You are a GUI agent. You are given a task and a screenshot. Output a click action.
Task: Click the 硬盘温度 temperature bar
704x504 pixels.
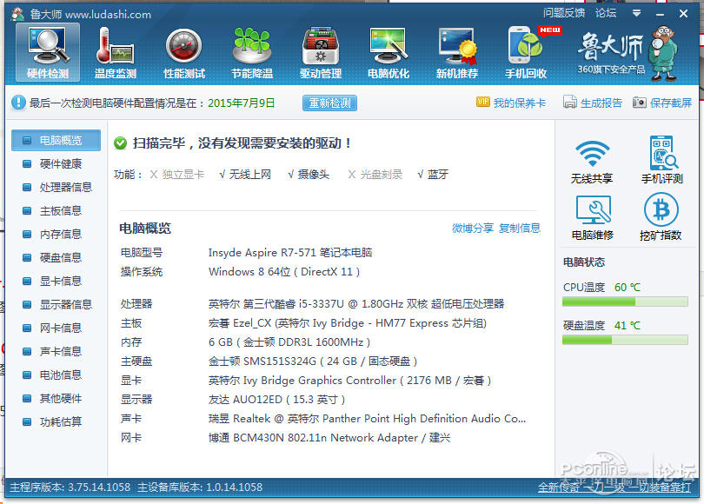pyautogui.click(x=625, y=340)
